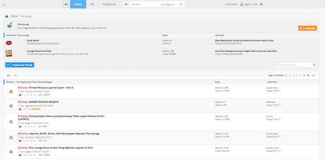Go to last post arrow for Laporan, Kritik thread
The width and height of the screenshot is (325, 159).
[x=279, y=136]
